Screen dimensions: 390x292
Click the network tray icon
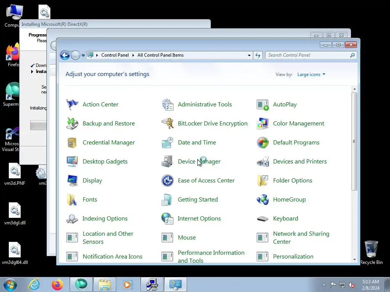[x=342, y=285]
